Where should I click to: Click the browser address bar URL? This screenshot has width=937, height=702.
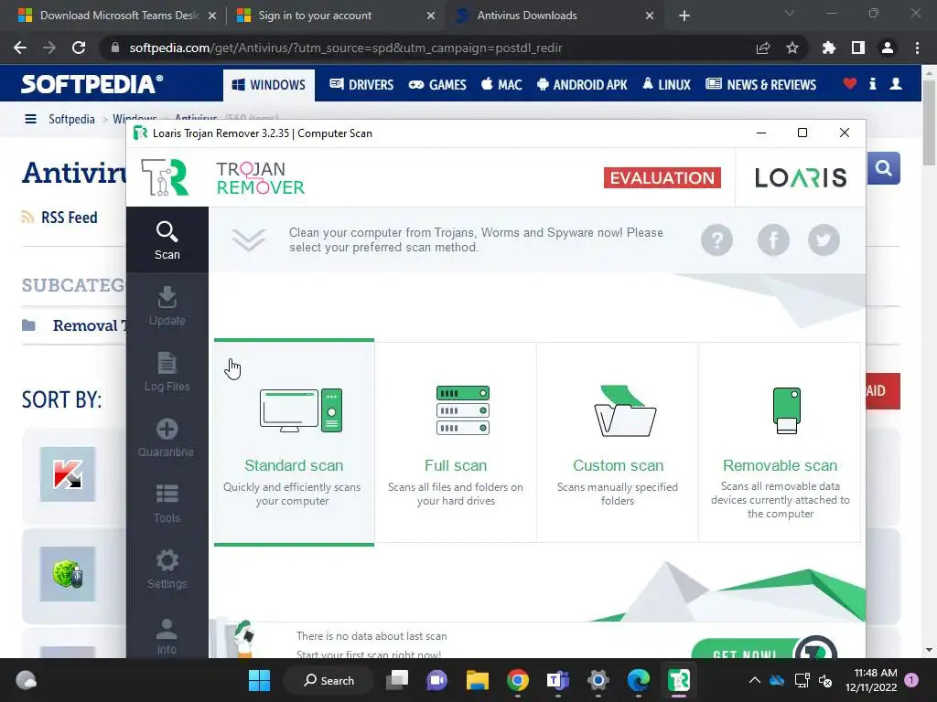[345, 48]
